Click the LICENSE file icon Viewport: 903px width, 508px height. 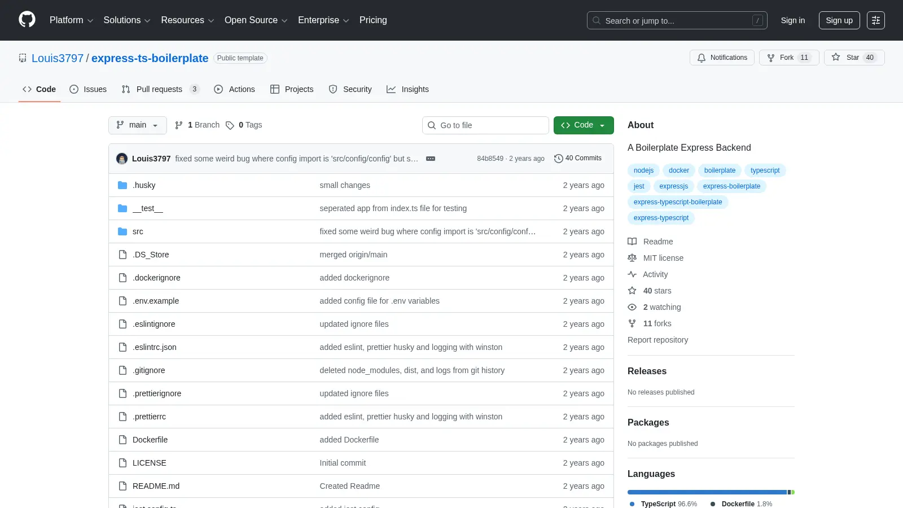(x=122, y=463)
